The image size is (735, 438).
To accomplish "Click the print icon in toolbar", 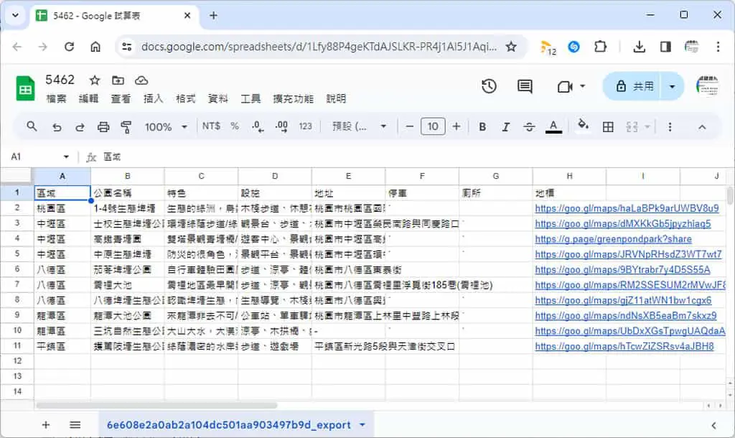I will pos(103,126).
